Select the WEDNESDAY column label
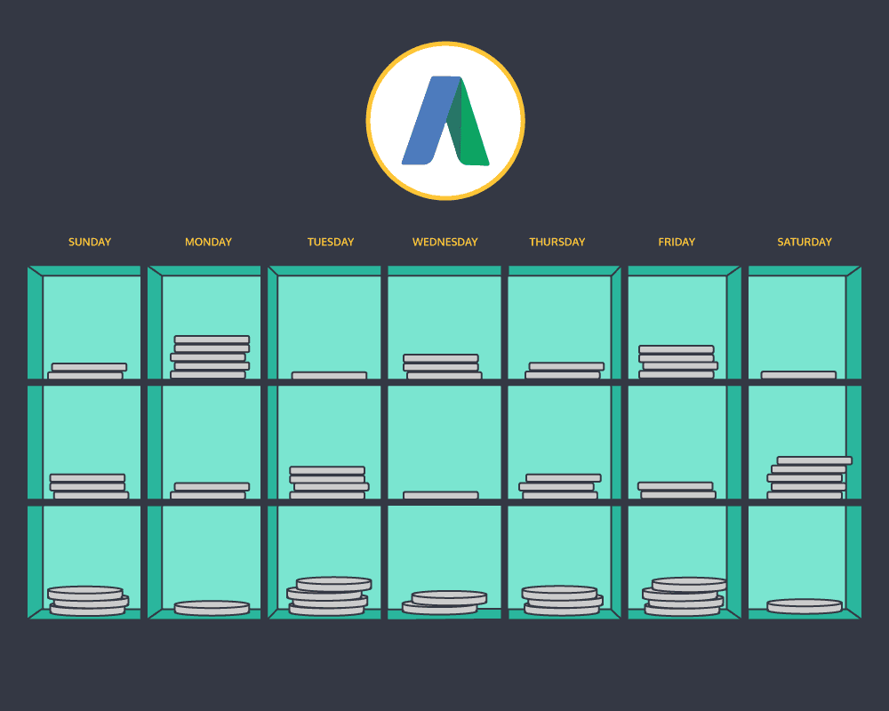Image resolution: width=889 pixels, height=711 pixels. 445,242
